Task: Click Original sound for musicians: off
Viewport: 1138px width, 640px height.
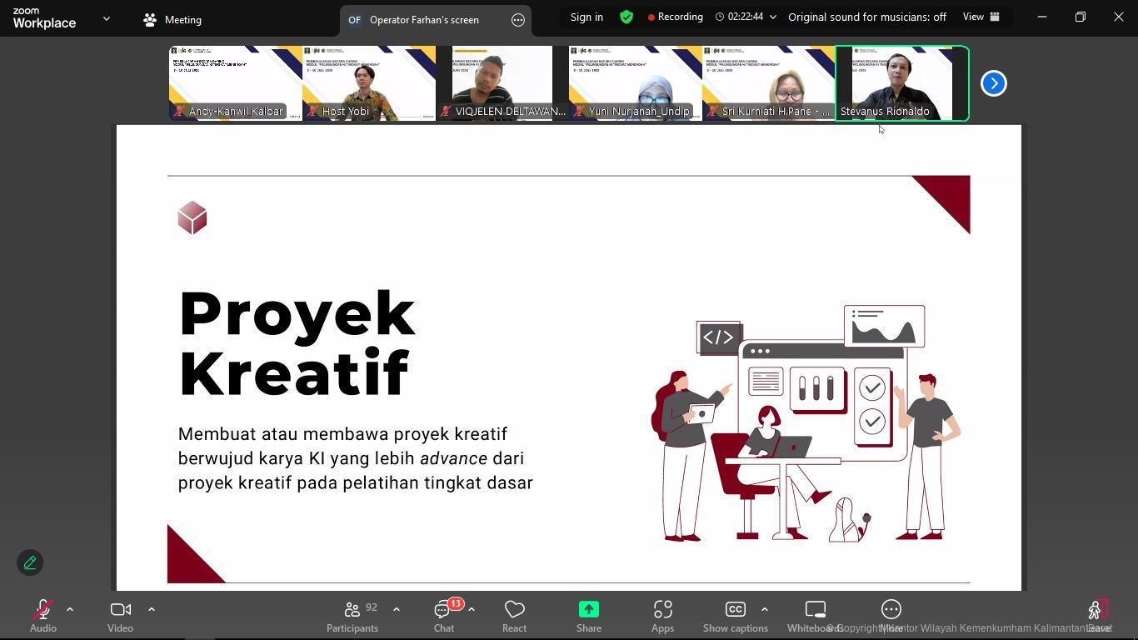Action: [x=866, y=17]
